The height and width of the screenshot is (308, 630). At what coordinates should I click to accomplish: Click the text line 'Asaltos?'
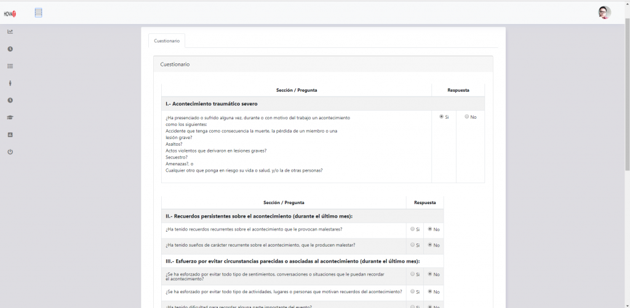tap(174, 144)
